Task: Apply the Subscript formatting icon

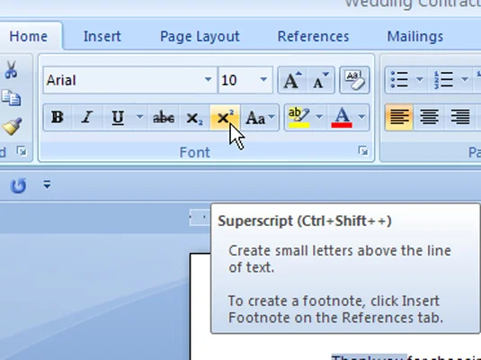Action: pyautogui.click(x=194, y=118)
